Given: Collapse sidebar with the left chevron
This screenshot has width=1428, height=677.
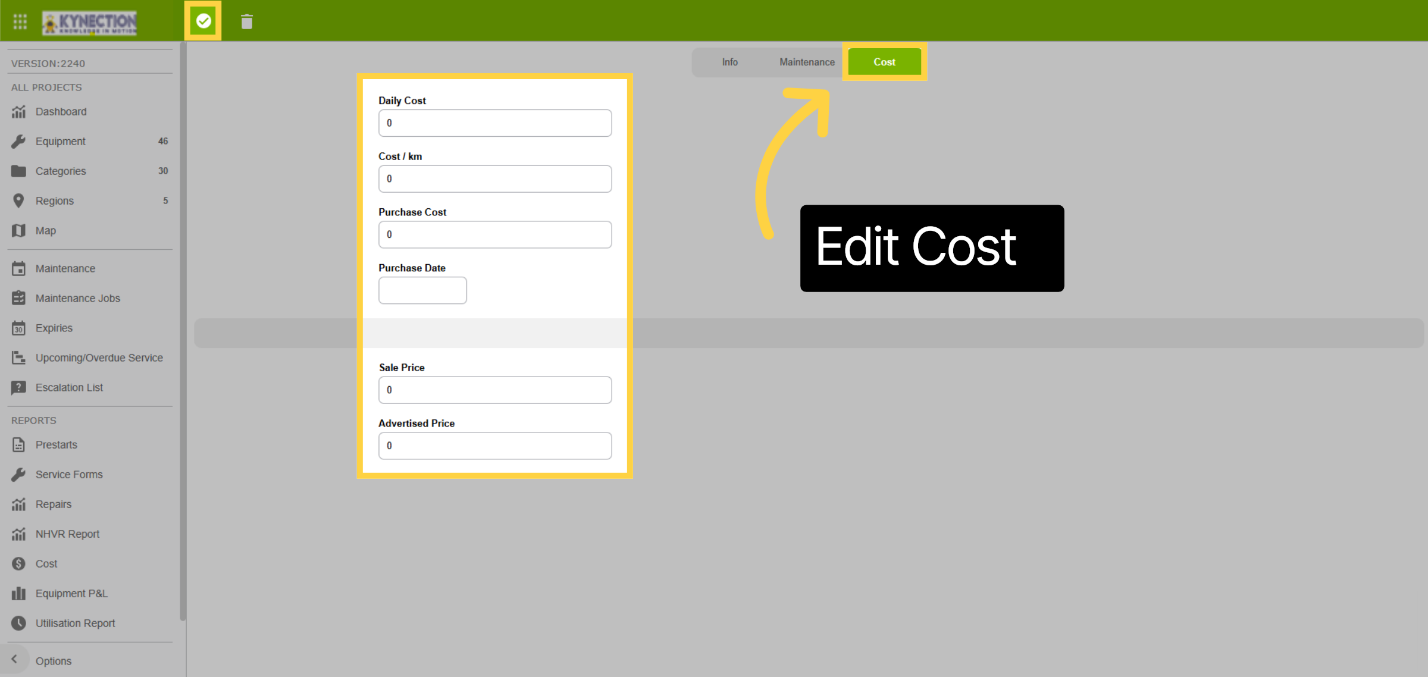Looking at the screenshot, I should (14, 659).
